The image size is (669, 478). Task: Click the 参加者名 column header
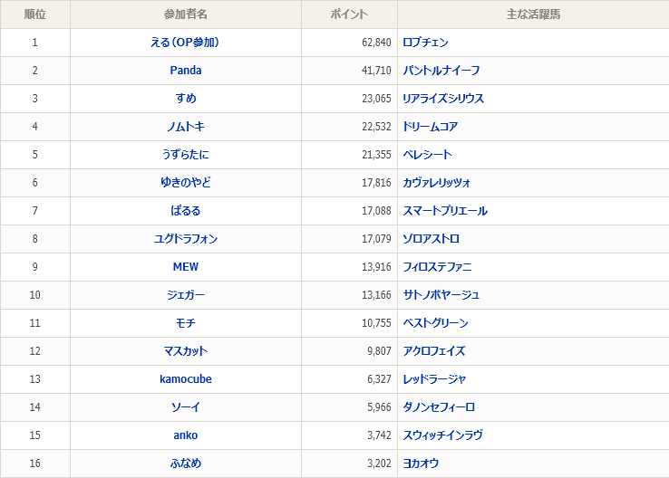(186, 14)
